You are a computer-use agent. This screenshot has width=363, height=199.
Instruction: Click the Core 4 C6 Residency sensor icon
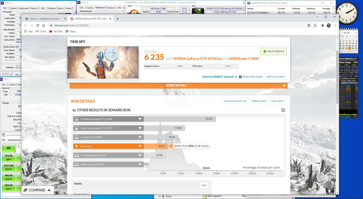coord(248,12)
